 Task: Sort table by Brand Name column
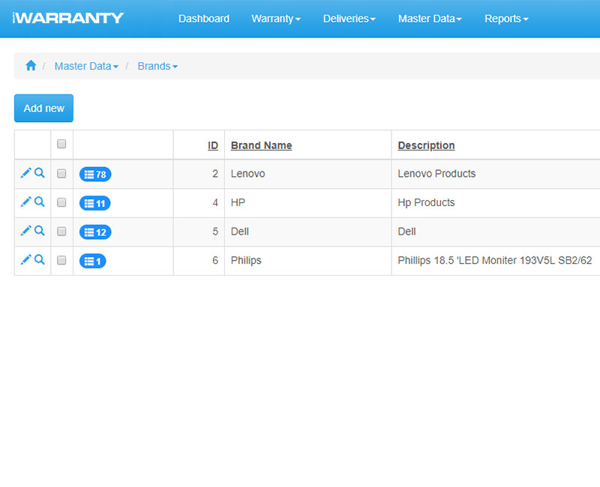[x=261, y=145]
